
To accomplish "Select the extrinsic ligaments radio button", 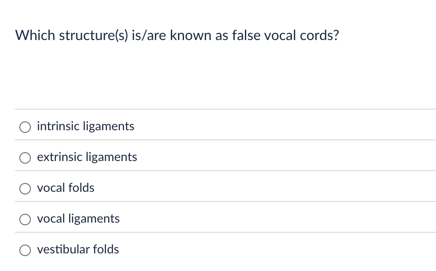I will [25, 157].
